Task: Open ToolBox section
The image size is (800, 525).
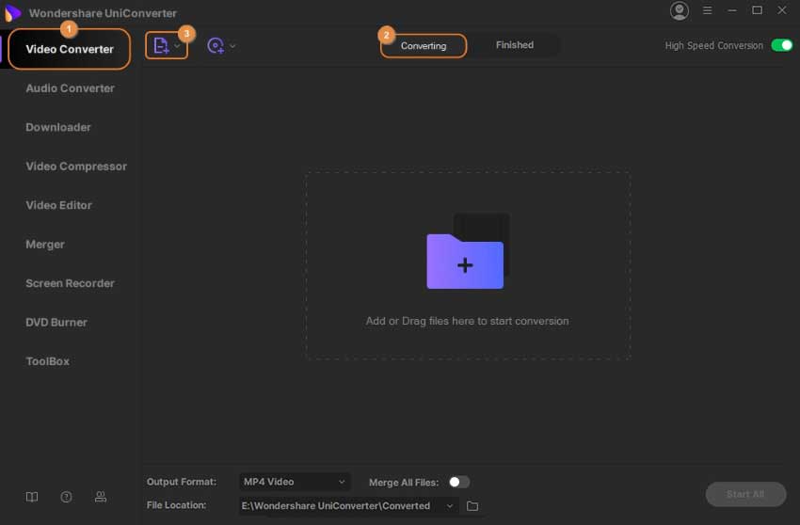Action: click(47, 361)
